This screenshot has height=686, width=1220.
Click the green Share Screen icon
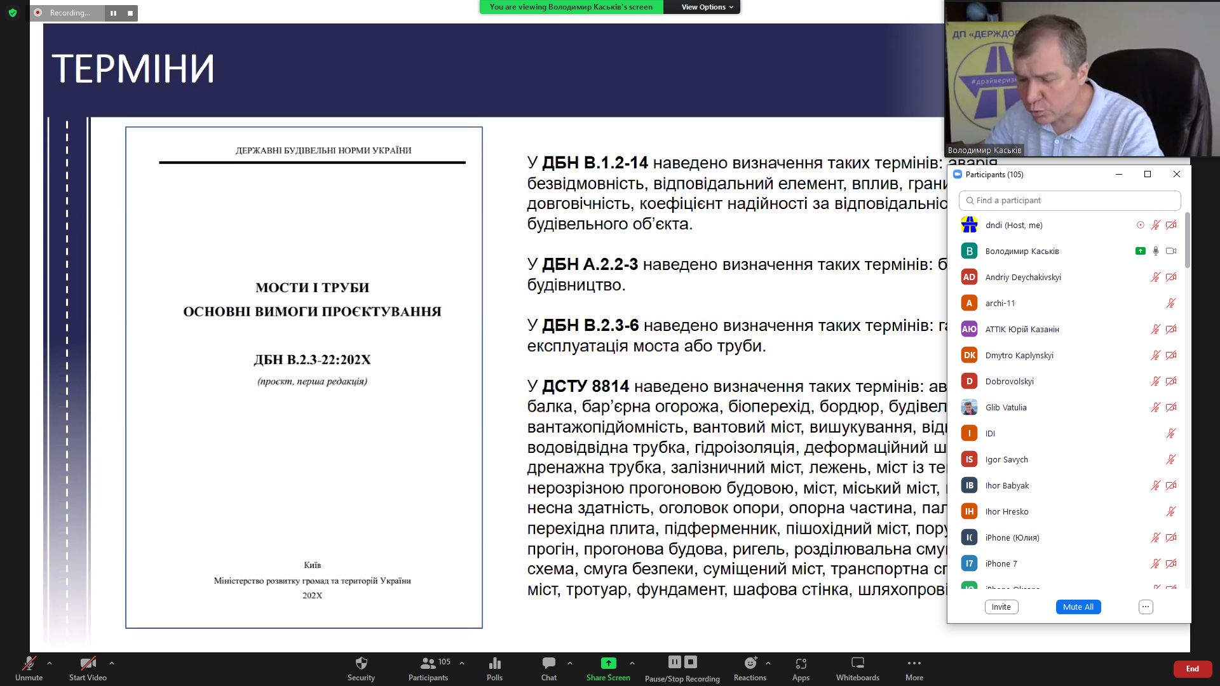(x=608, y=663)
